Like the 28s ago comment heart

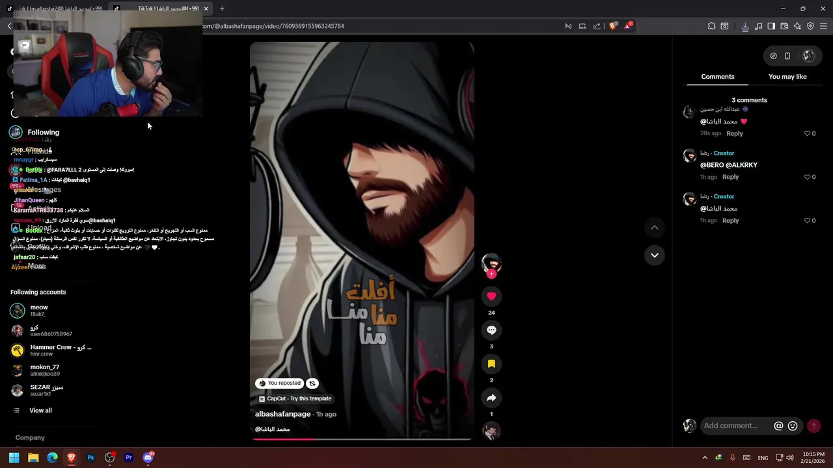coord(808,133)
